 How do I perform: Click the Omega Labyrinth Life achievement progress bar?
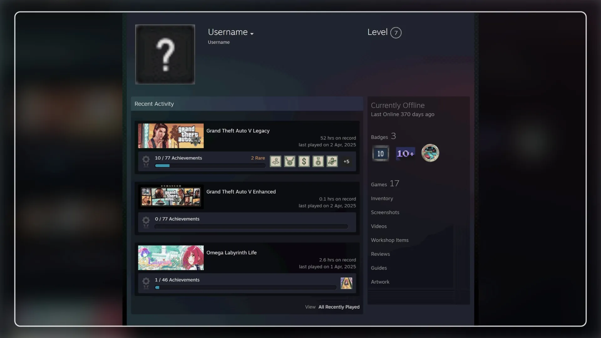point(245,288)
